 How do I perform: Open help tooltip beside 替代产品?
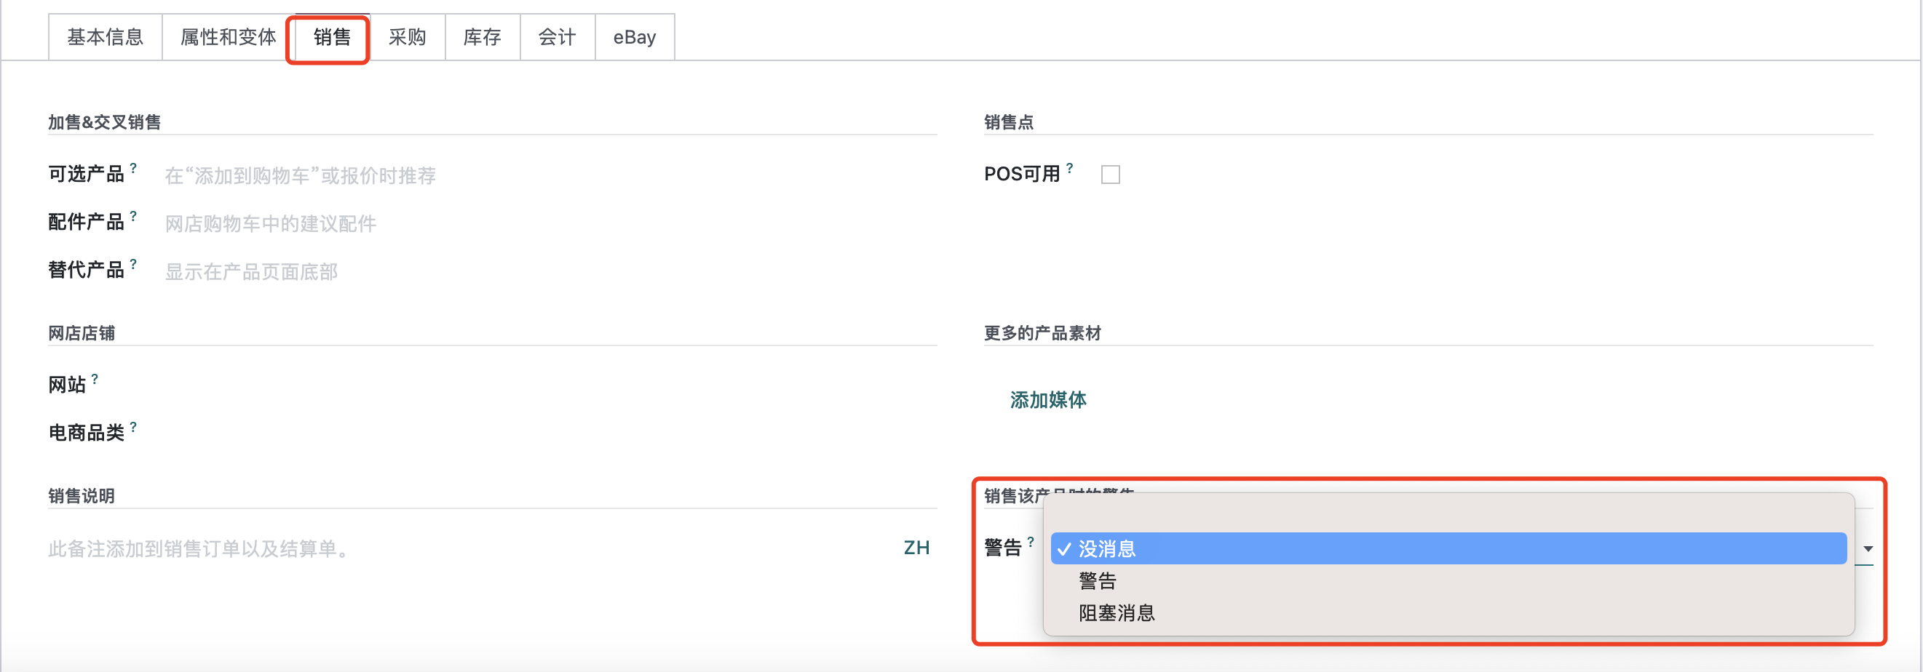tap(133, 264)
